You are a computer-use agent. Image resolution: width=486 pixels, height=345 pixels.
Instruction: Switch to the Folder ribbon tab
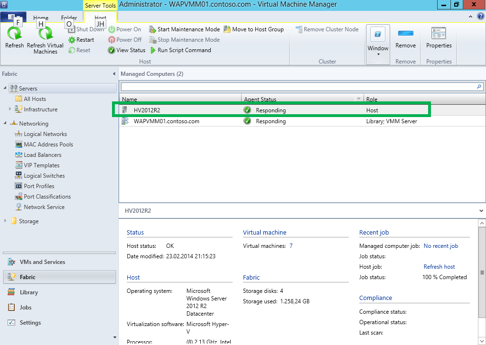69,18
